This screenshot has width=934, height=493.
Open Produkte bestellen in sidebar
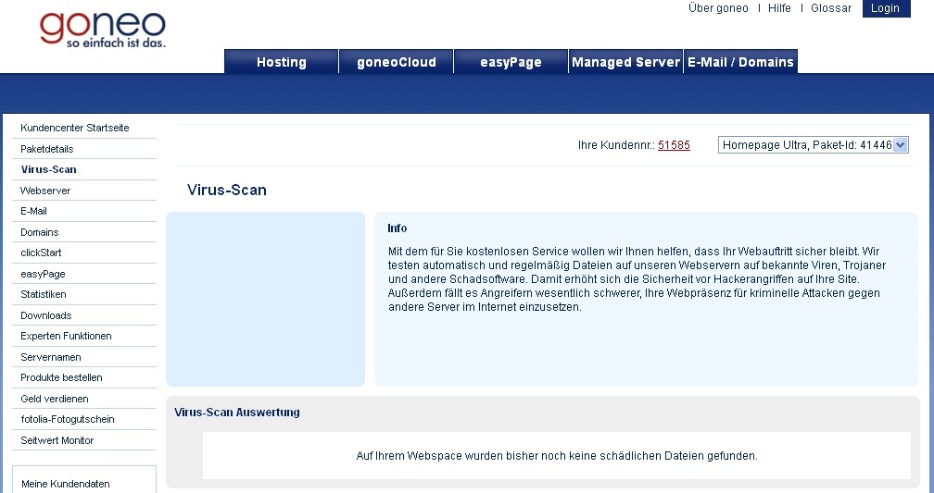point(61,377)
